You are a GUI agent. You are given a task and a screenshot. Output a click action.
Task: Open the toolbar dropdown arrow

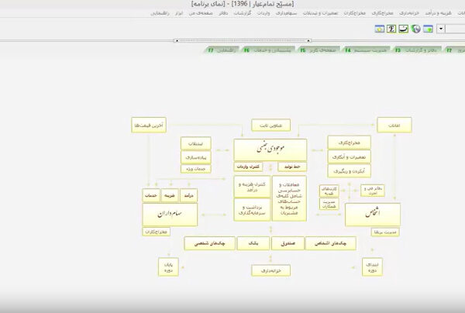(441, 29)
